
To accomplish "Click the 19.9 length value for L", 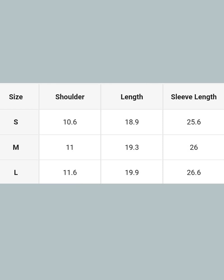I will click(x=132, y=172).
